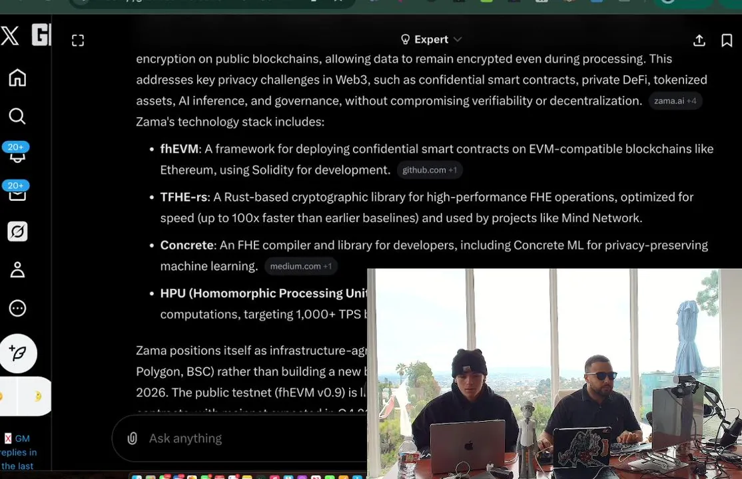
Task: Open the zama.ai +4 source citation
Action: click(675, 100)
